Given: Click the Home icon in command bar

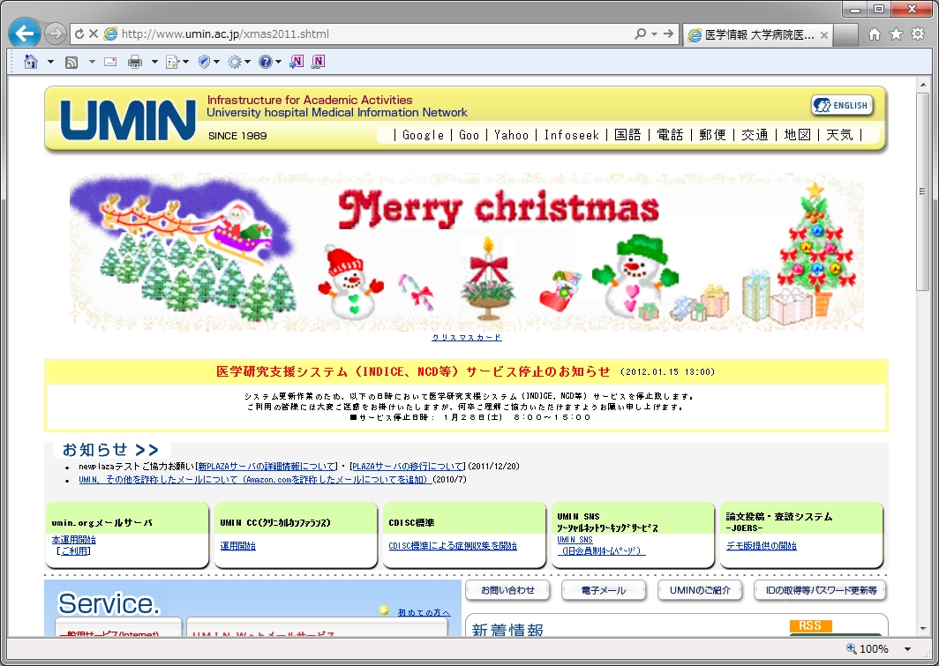Looking at the screenshot, I should (31, 62).
